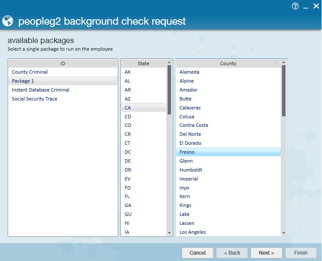Click County list scroll up arrow
The image size is (322, 261).
point(284,62)
